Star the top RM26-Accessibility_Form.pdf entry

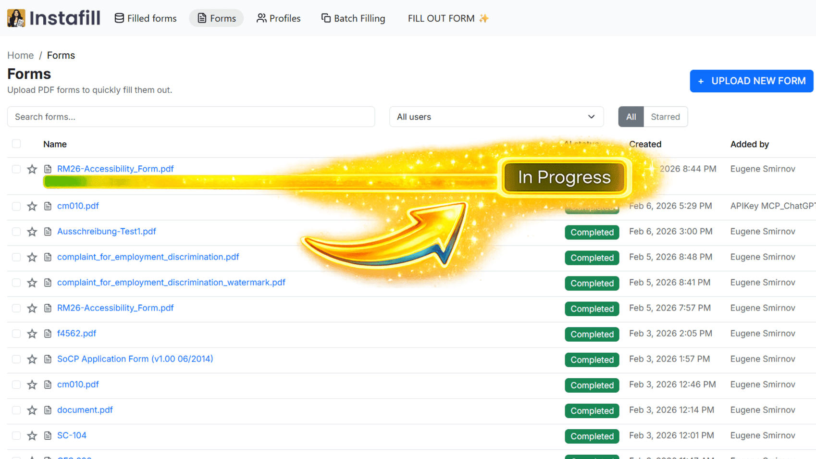pyautogui.click(x=32, y=169)
